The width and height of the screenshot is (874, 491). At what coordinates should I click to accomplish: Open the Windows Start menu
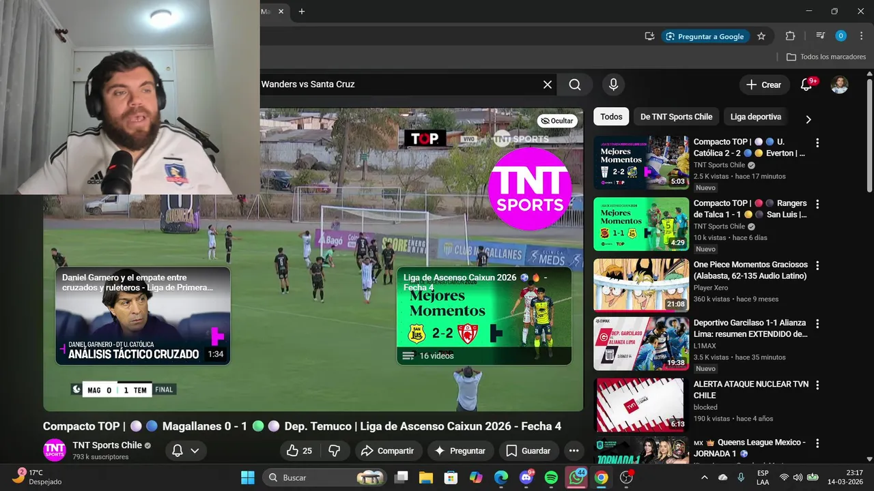click(247, 477)
